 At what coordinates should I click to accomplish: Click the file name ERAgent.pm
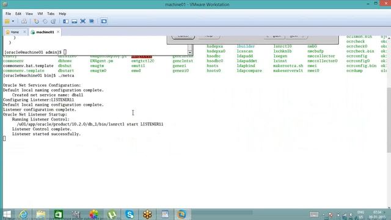click(101, 61)
